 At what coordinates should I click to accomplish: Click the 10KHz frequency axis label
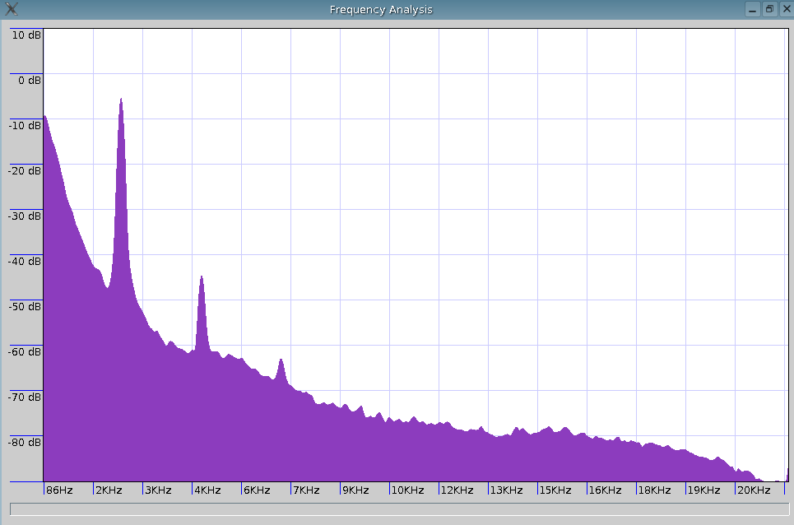pos(407,490)
